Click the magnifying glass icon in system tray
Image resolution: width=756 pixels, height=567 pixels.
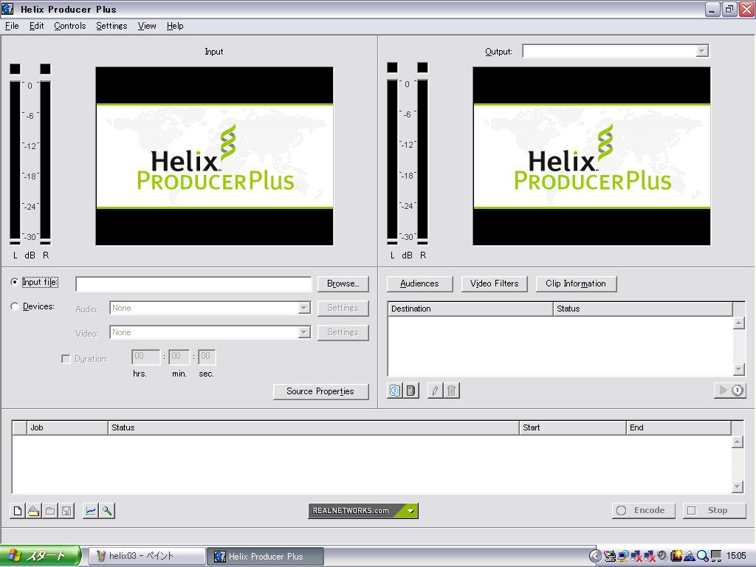[x=703, y=557]
